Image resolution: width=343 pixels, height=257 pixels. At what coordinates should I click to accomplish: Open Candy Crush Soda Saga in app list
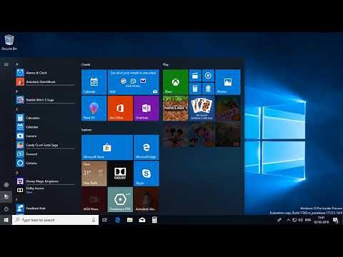click(x=45, y=145)
